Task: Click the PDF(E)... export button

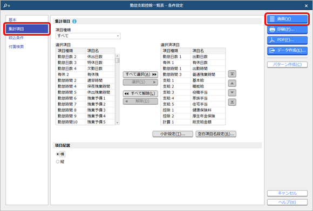Action: (x=287, y=40)
